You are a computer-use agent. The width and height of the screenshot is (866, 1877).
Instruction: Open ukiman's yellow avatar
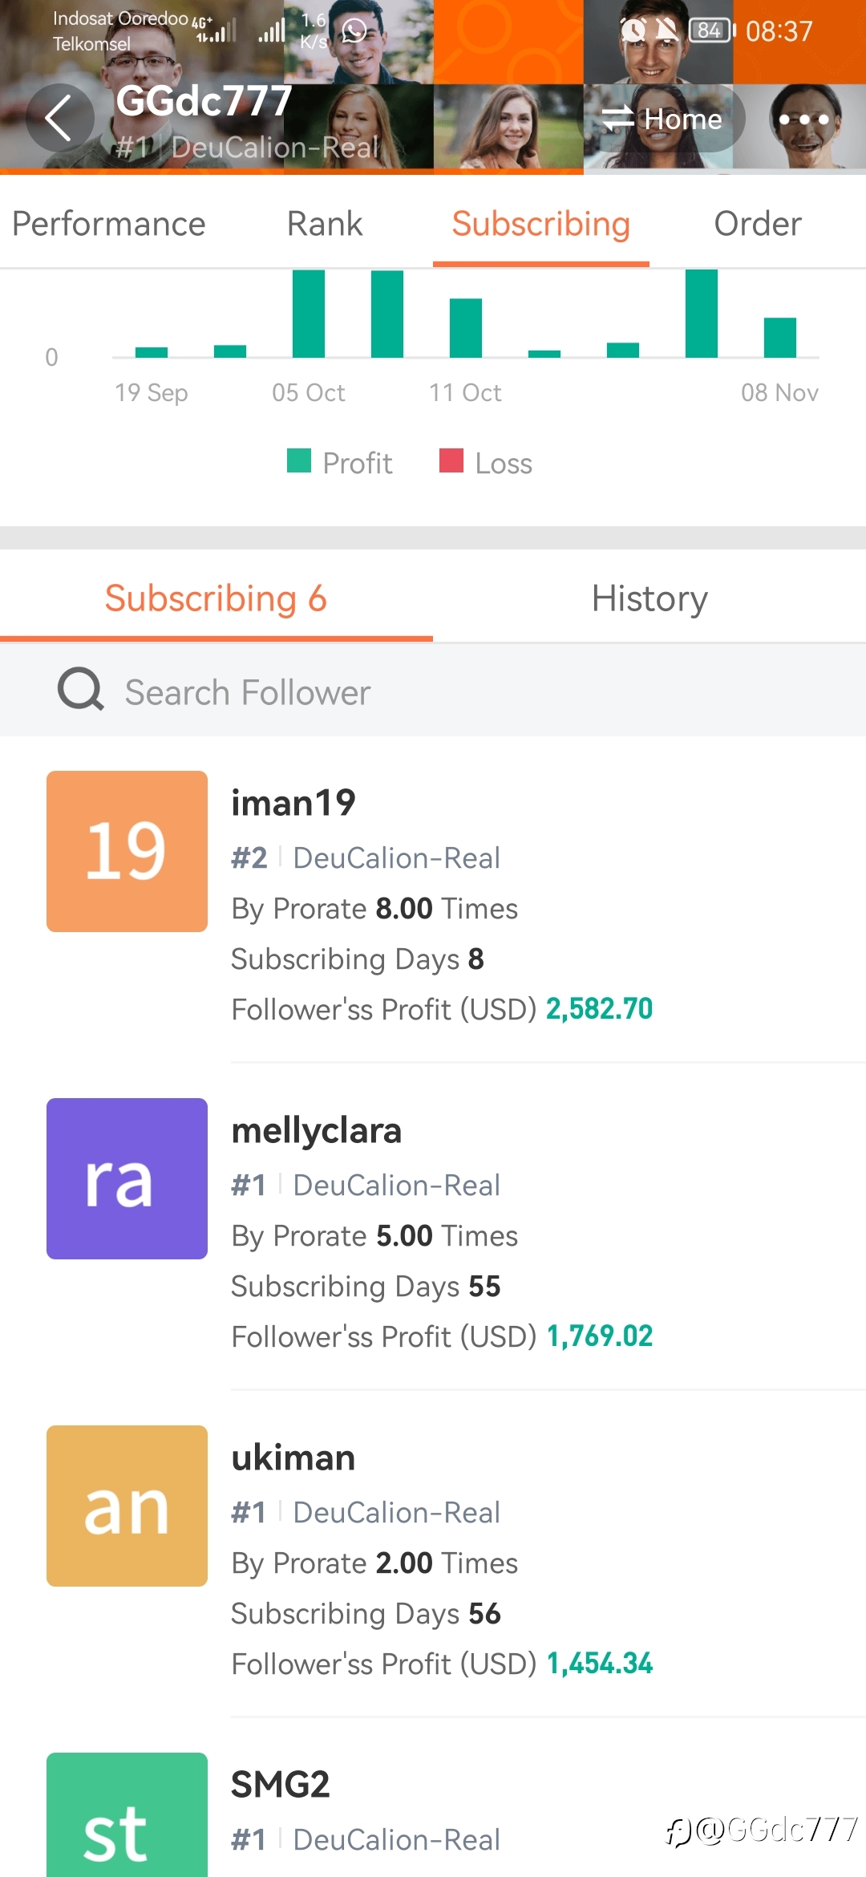[x=127, y=1506]
